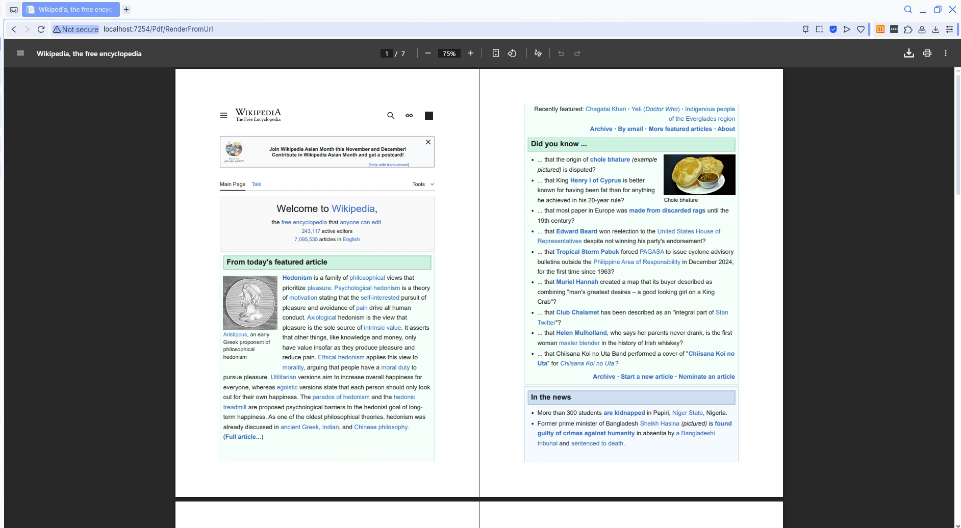Image resolution: width=961 pixels, height=528 pixels.
Task: Click the fit to page icon
Action: [x=495, y=54]
